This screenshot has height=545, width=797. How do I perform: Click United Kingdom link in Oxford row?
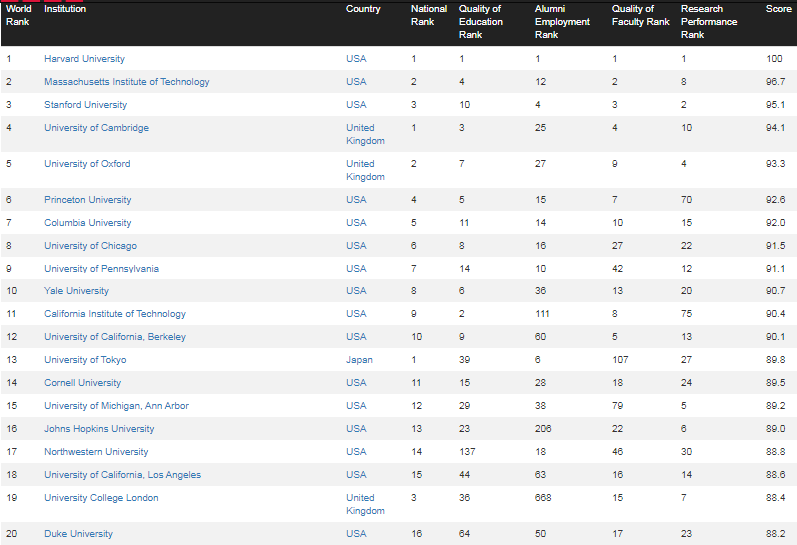coord(365,170)
